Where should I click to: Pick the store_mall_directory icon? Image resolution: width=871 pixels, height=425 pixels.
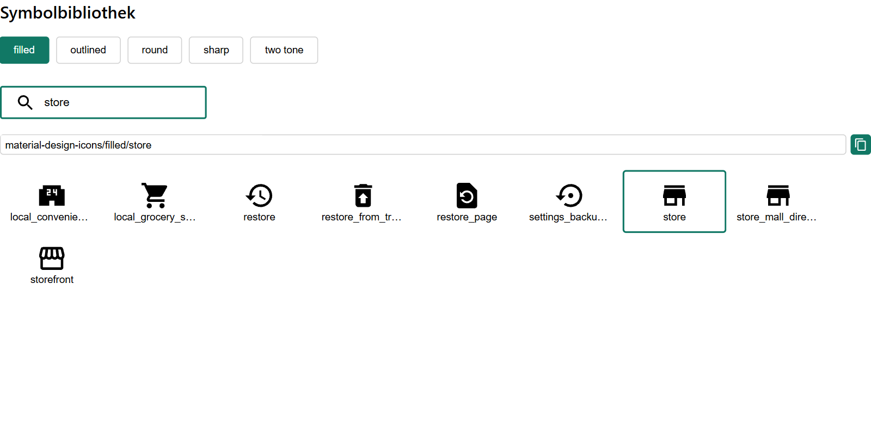778,195
